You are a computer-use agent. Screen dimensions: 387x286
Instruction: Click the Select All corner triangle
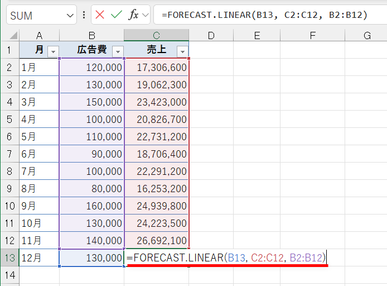pyautogui.click(x=13, y=35)
